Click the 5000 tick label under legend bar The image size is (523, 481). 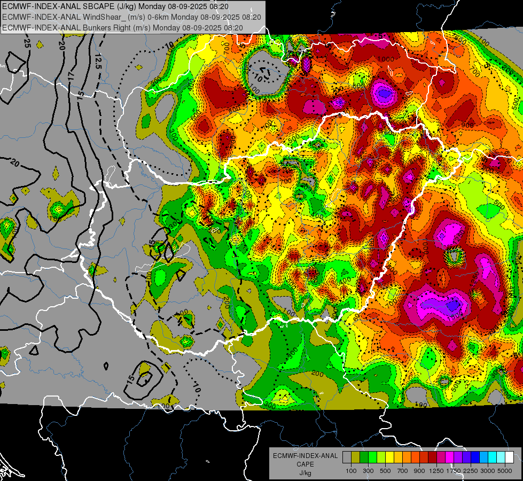click(505, 471)
